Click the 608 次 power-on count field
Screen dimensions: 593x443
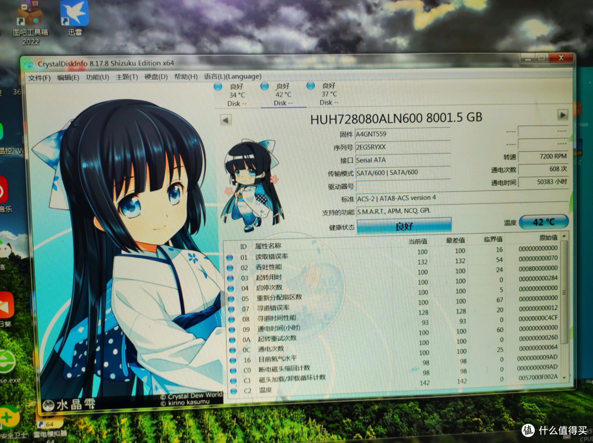coord(543,169)
